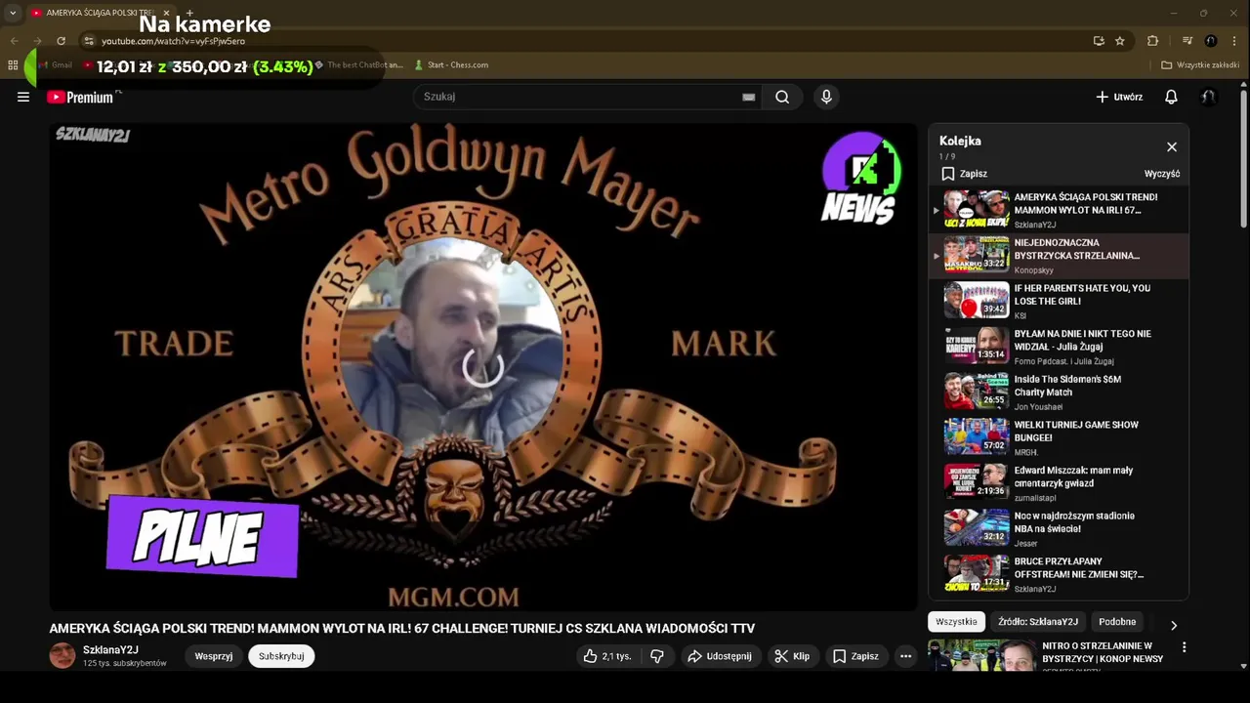Create a clip with Klip scissors
Image resolution: width=1250 pixels, height=703 pixels.
[x=792, y=656]
